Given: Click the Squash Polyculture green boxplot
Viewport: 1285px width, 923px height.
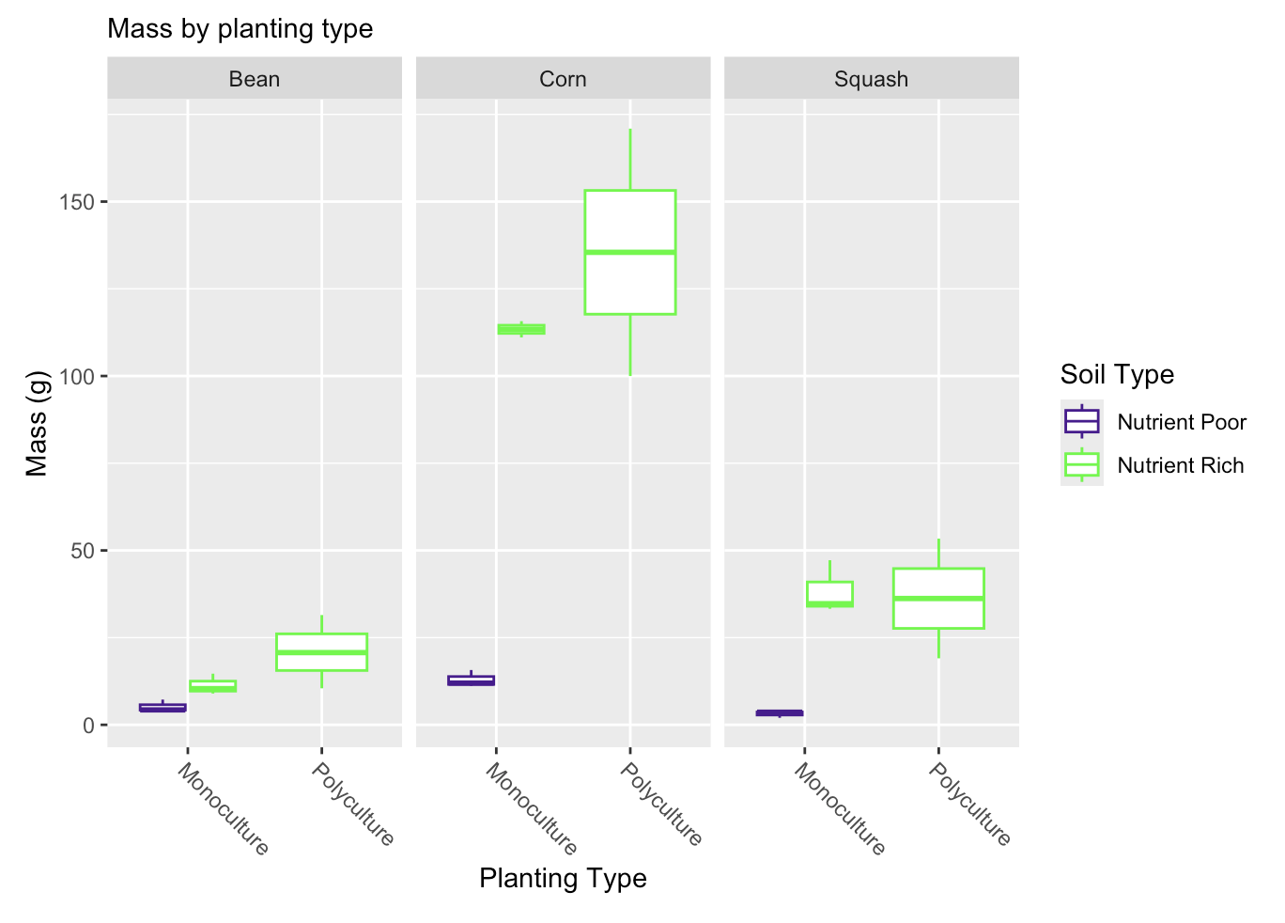Looking at the screenshot, I should [938, 598].
